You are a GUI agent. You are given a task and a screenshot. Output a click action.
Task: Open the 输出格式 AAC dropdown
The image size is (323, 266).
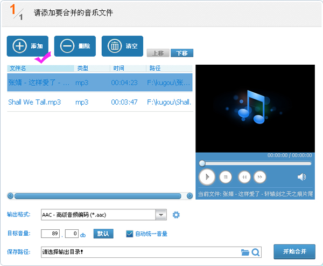[x=161, y=215]
